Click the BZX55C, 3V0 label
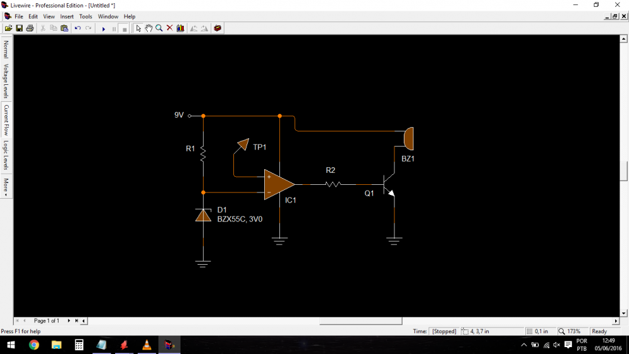 [x=240, y=219]
